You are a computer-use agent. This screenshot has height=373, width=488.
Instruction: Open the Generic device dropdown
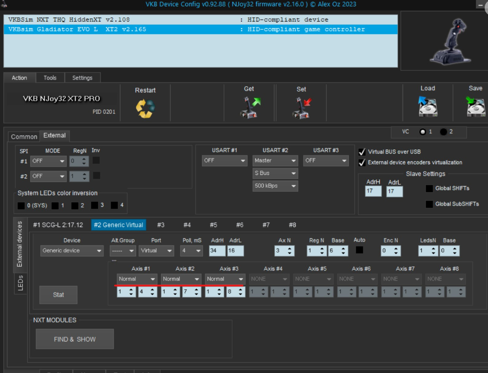click(72, 251)
